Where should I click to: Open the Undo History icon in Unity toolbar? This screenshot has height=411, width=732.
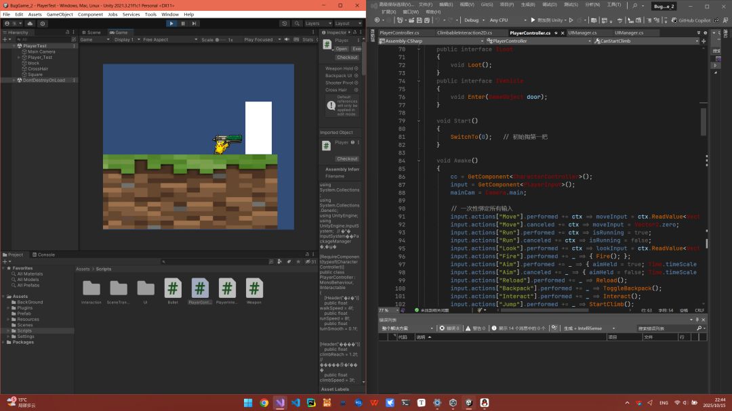click(284, 23)
